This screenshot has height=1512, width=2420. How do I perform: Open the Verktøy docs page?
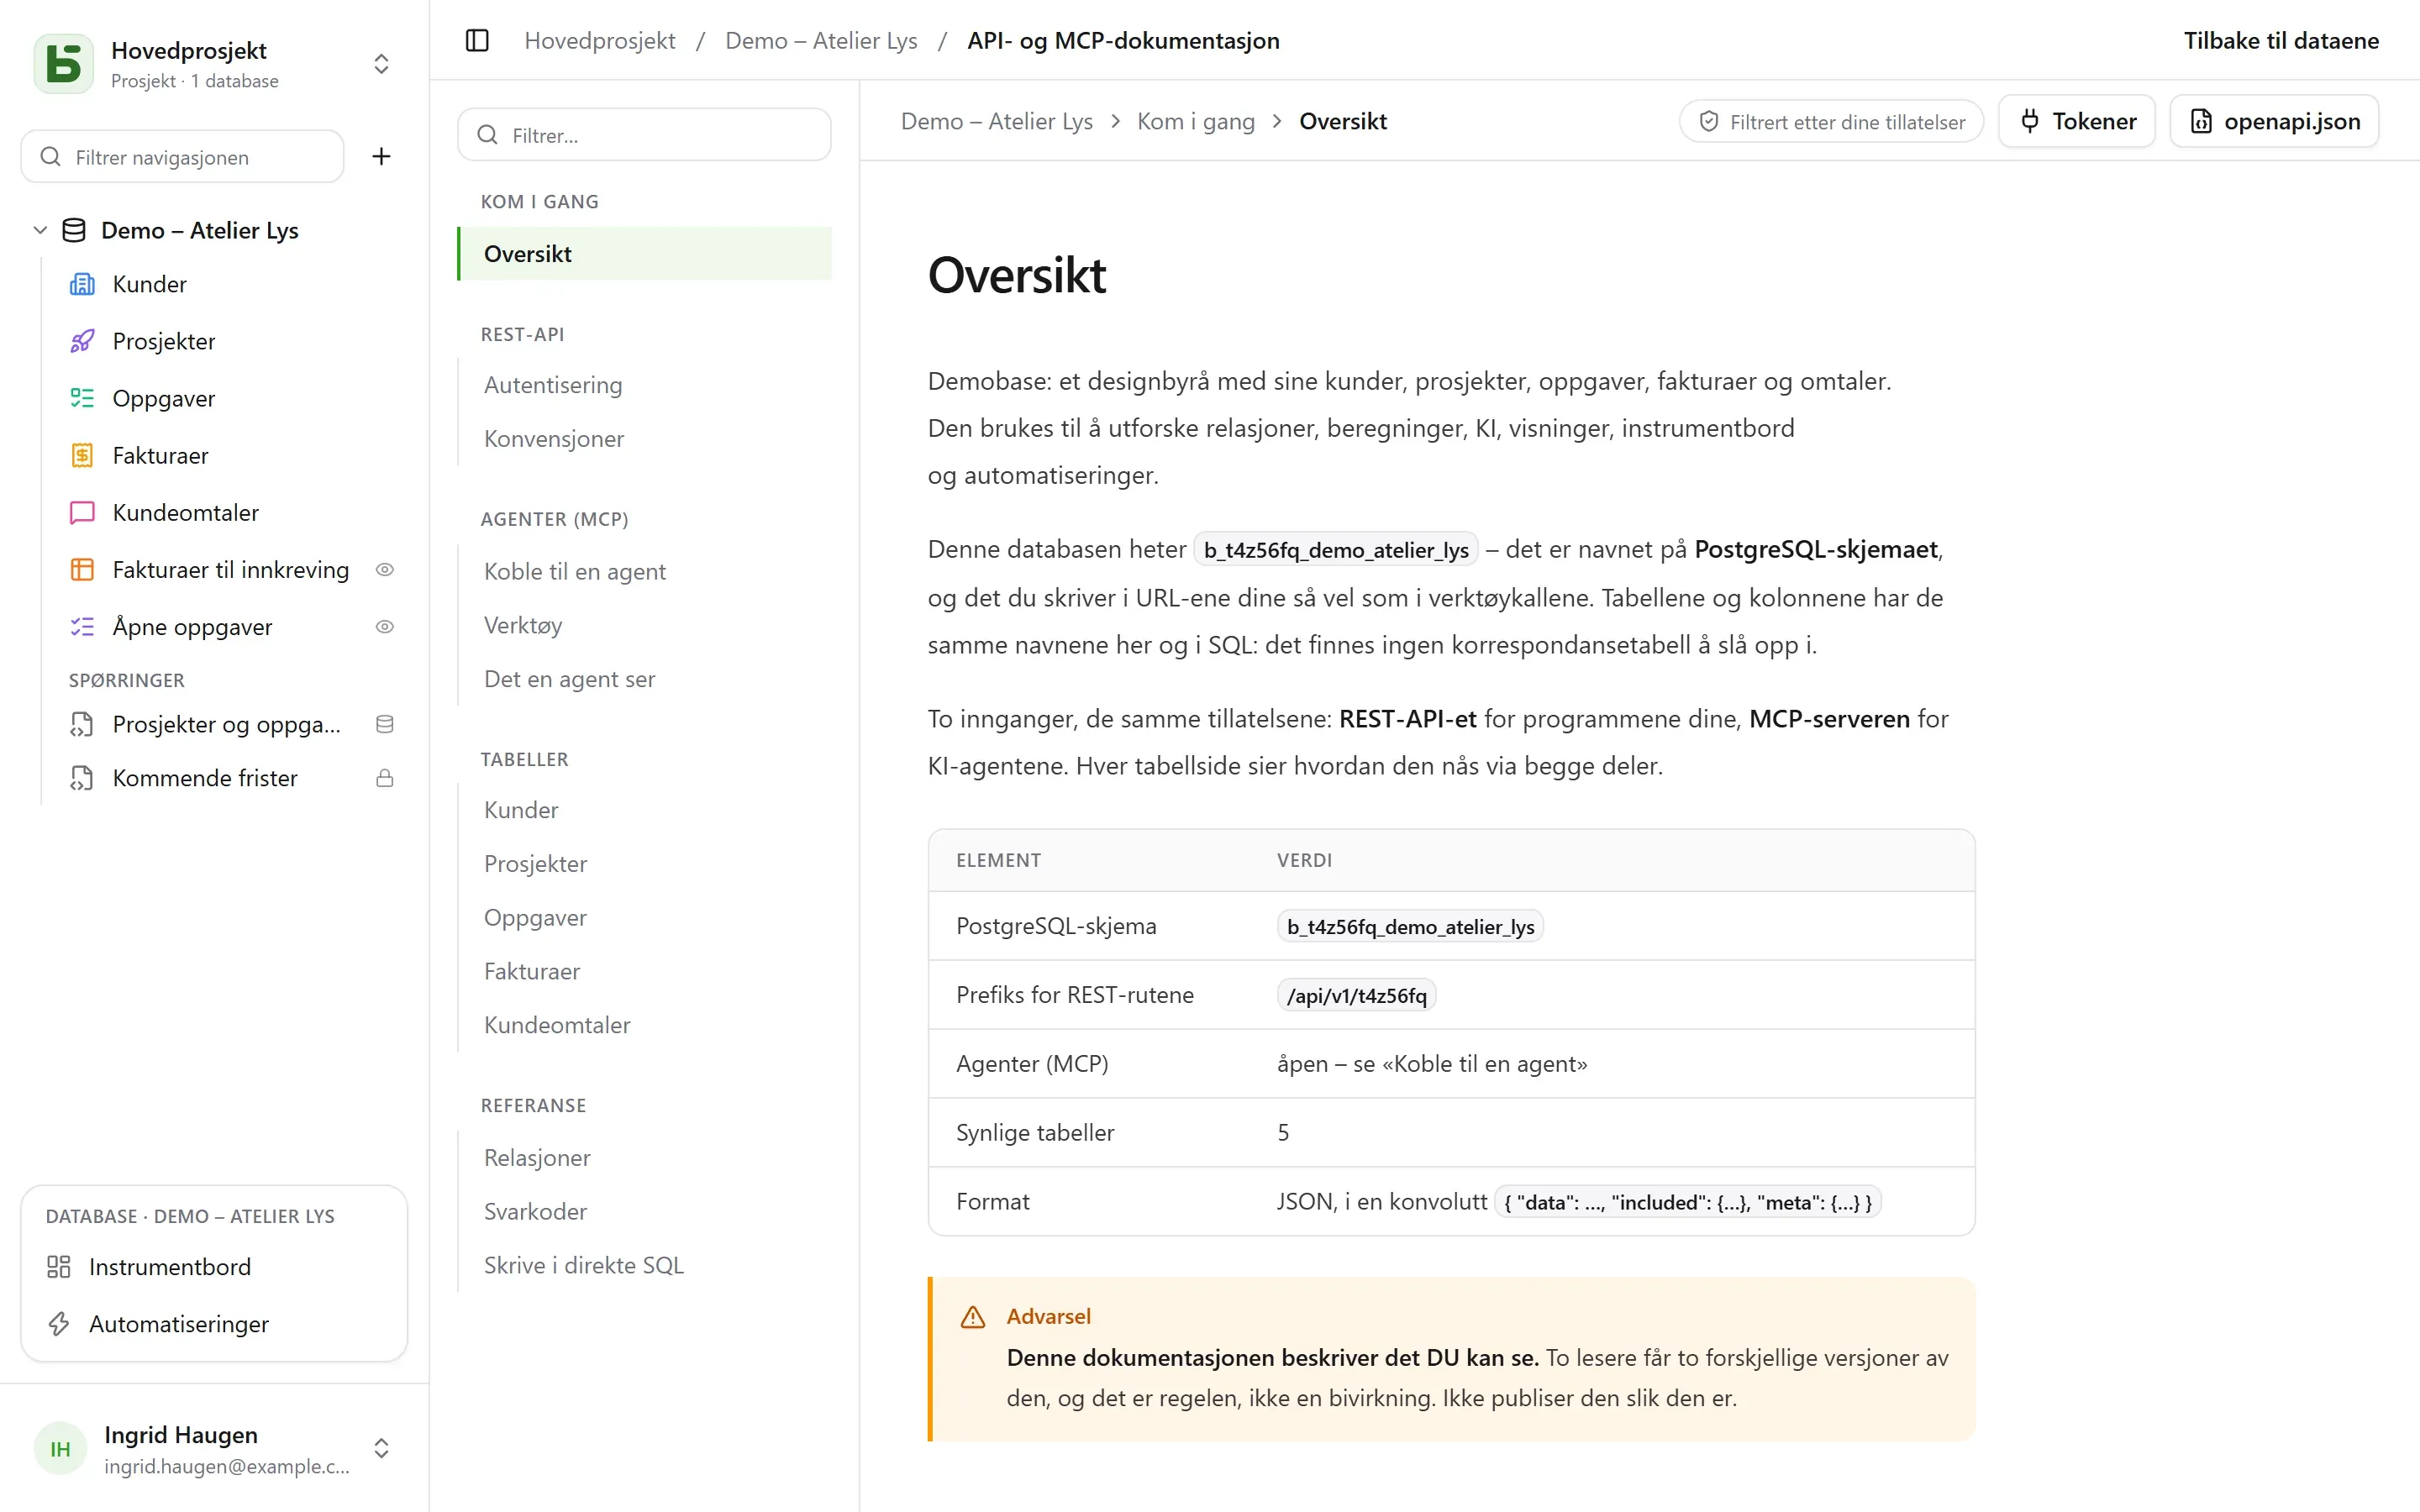[523, 625]
